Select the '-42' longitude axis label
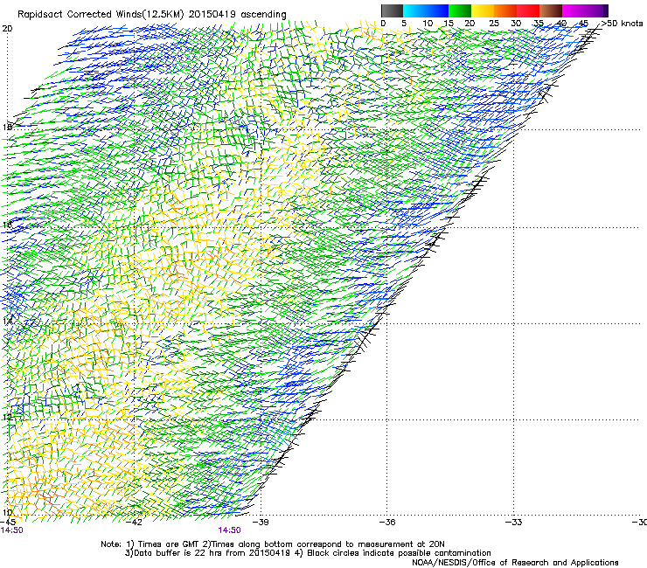Viewport: 647px width, 568px height. 134,522
